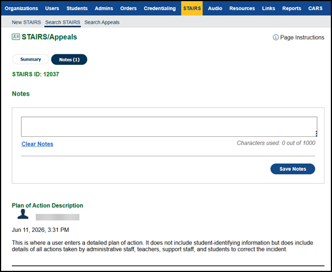
Task: Click the Clear Notes link
Action: (37, 144)
